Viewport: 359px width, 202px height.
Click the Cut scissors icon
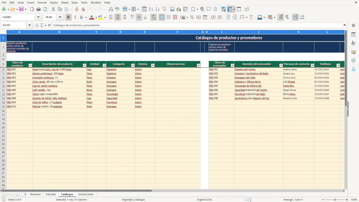coord(53,9)
